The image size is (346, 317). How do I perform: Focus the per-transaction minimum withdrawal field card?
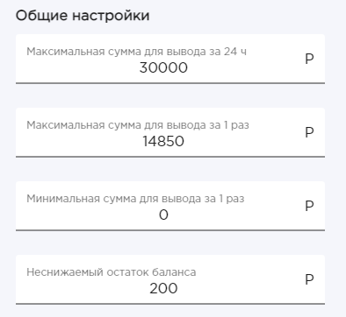[170, 206]
